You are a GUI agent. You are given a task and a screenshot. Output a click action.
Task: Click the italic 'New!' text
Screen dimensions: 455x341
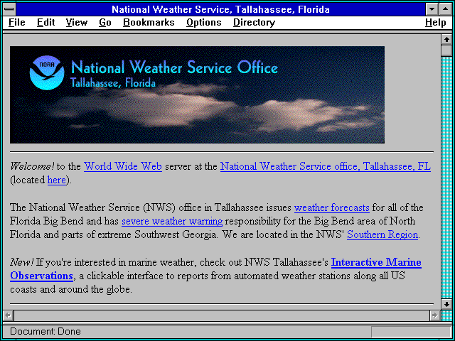point(22,262)
